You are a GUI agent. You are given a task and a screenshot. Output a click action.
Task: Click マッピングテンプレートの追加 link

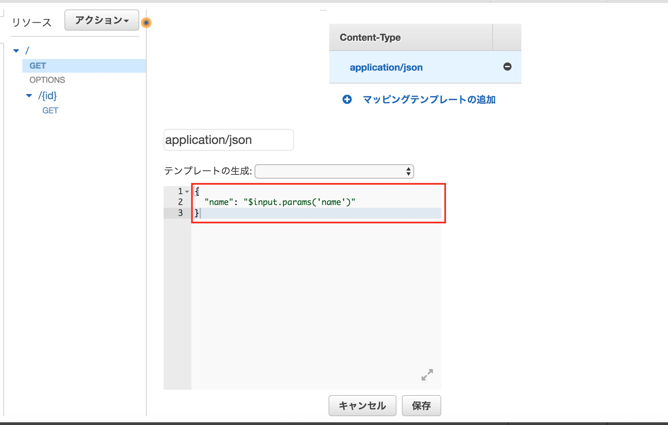(429, 99)
